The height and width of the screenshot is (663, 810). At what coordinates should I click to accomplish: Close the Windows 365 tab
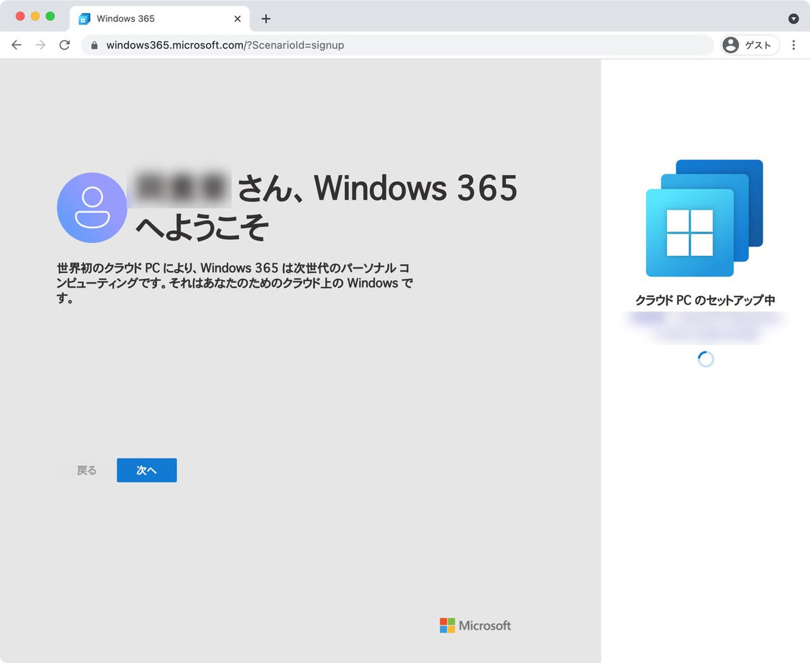(237, 19)
